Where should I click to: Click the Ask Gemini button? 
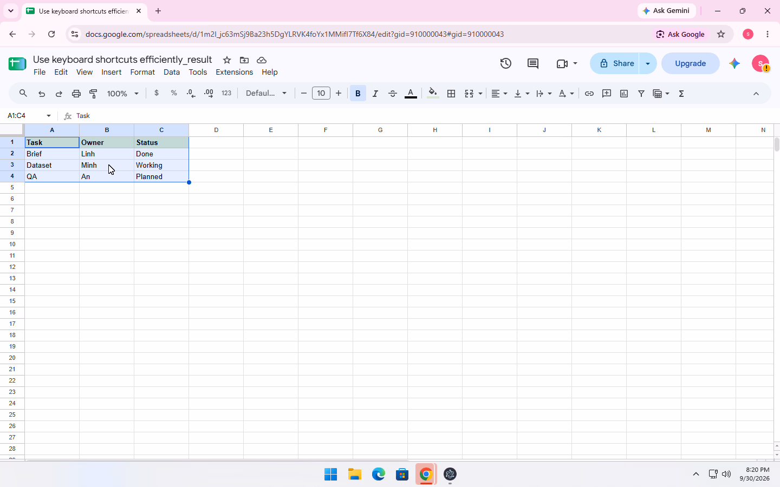(667, 11)
